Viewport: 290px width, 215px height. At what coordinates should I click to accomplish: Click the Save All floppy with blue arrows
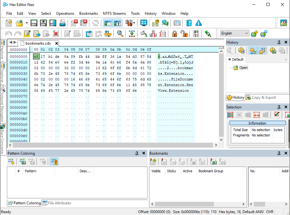click(x=53, y=23)
